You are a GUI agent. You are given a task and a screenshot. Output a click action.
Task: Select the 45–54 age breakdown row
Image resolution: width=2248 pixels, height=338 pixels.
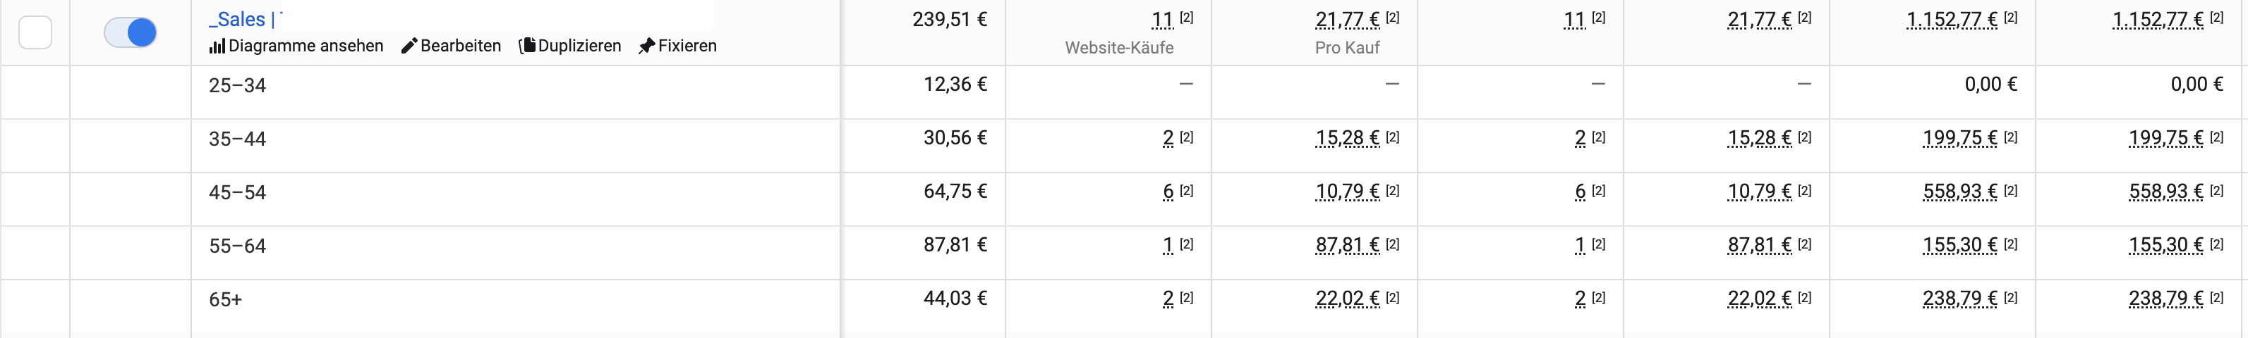1124,192
